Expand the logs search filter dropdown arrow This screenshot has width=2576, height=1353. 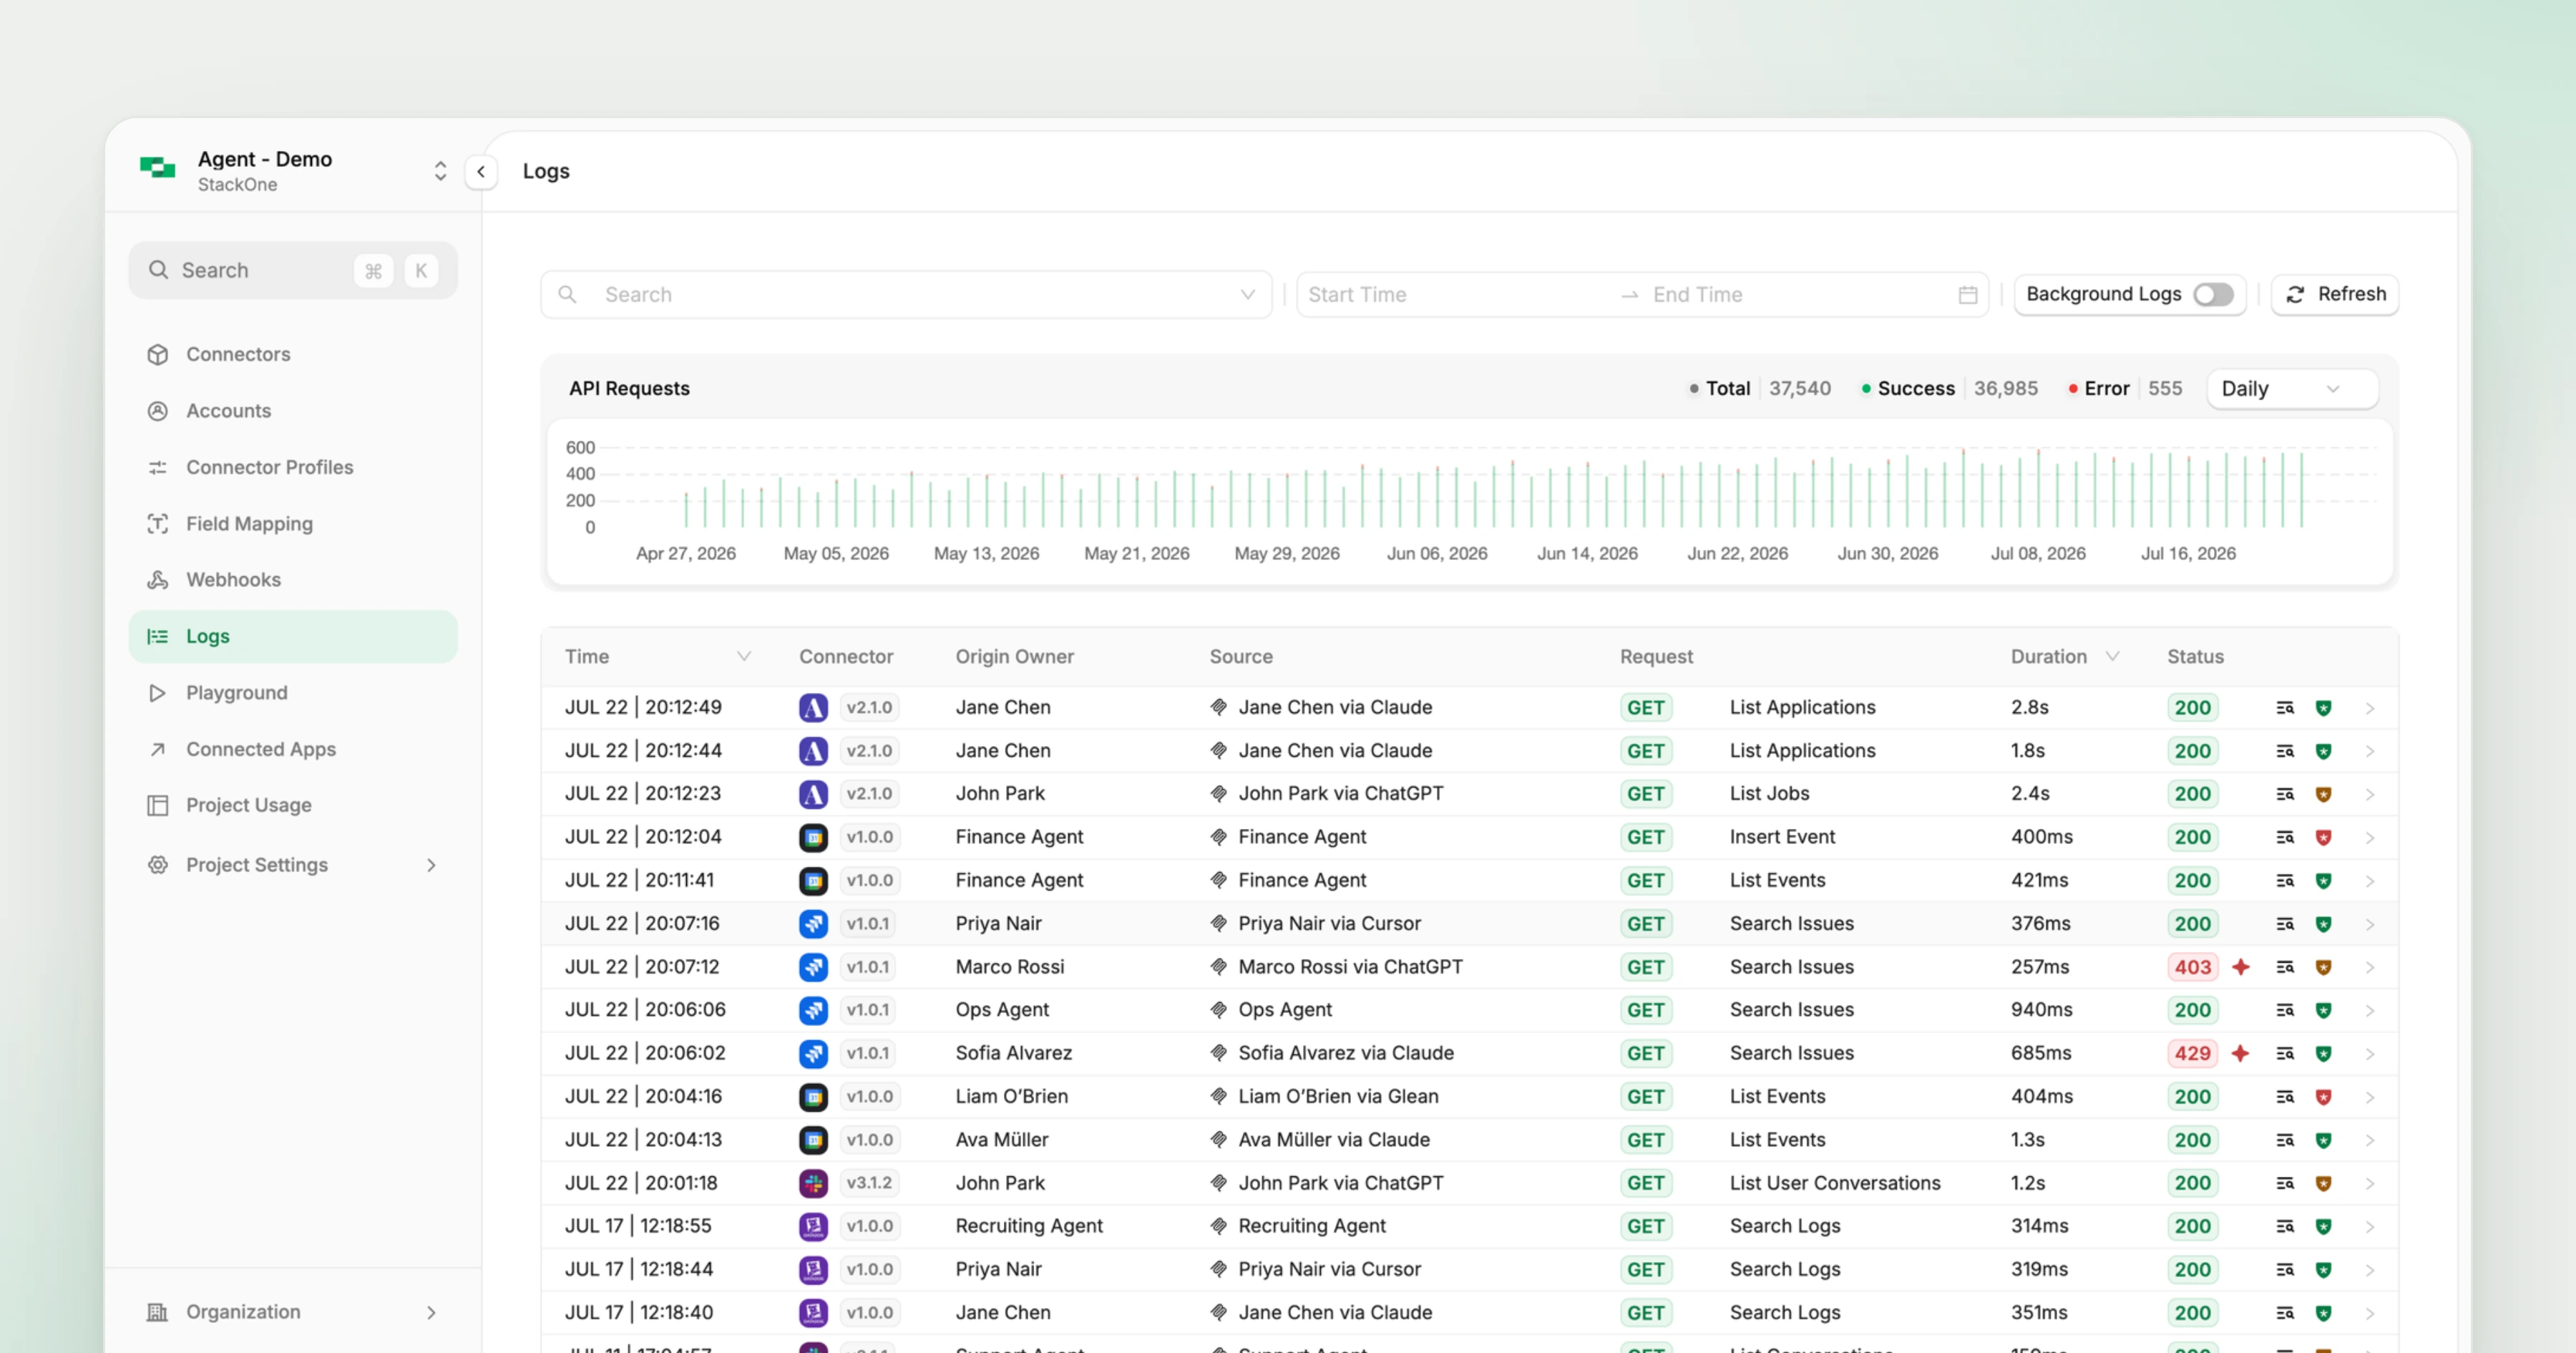click(x=1247, y=294)
